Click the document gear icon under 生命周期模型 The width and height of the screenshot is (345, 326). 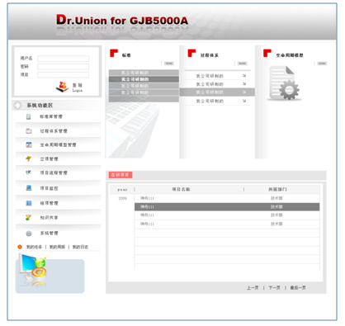[x=284, y=83]
